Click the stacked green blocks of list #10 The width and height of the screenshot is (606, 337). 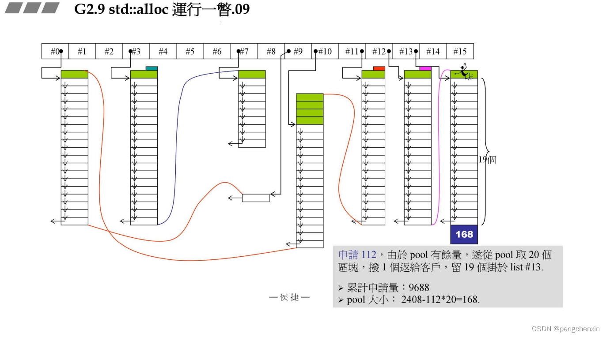pos(310,109)
